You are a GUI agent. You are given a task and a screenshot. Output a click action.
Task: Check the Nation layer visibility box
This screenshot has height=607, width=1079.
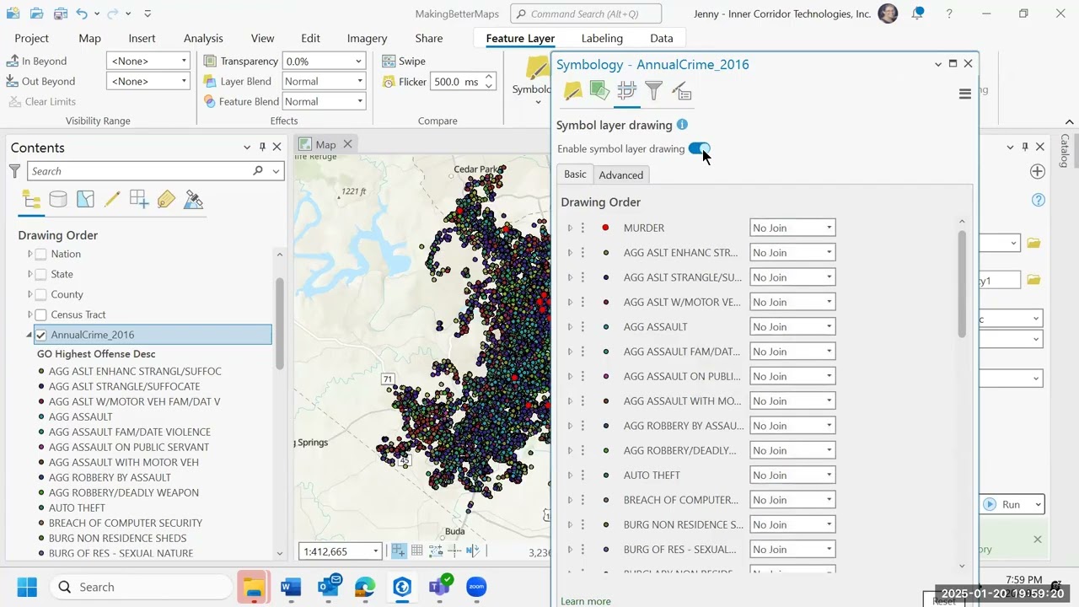pyautogui.click(x=40, y=254)
